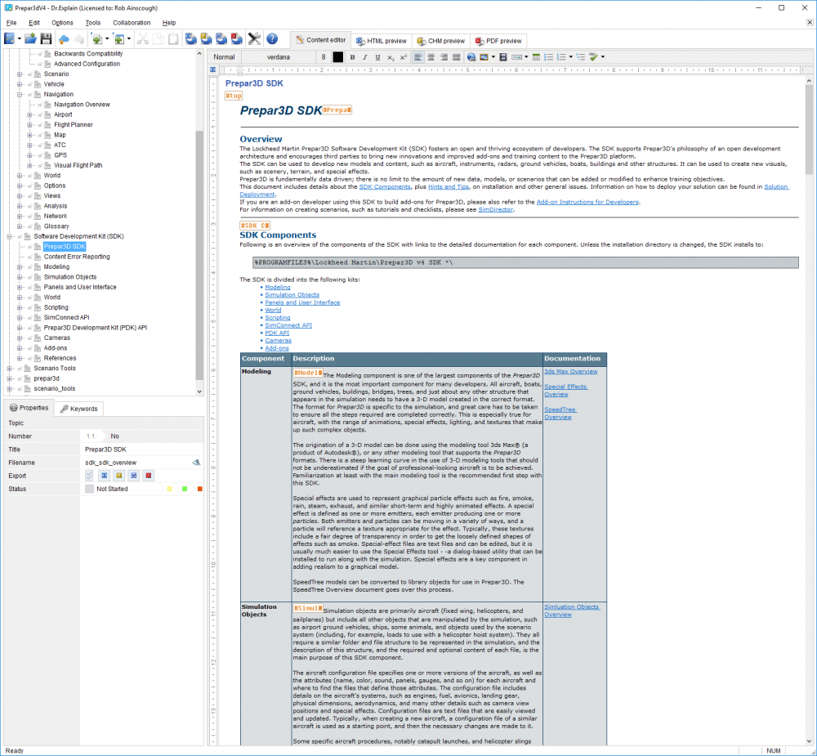Toggle left text alignment
Image resolution: width=817 pixels, height=756 pixels.
[418, 57]
